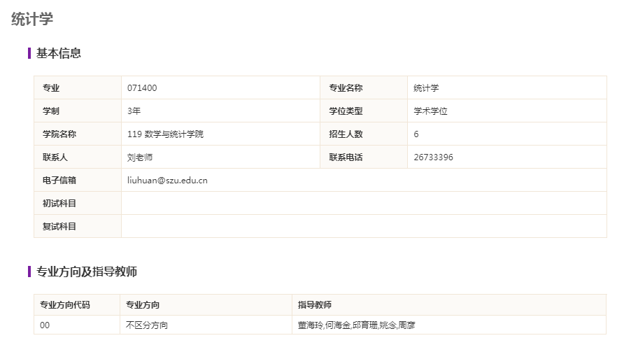Select direction code 00
Viewport: 624px width, 345px height.
pos(45,325)
